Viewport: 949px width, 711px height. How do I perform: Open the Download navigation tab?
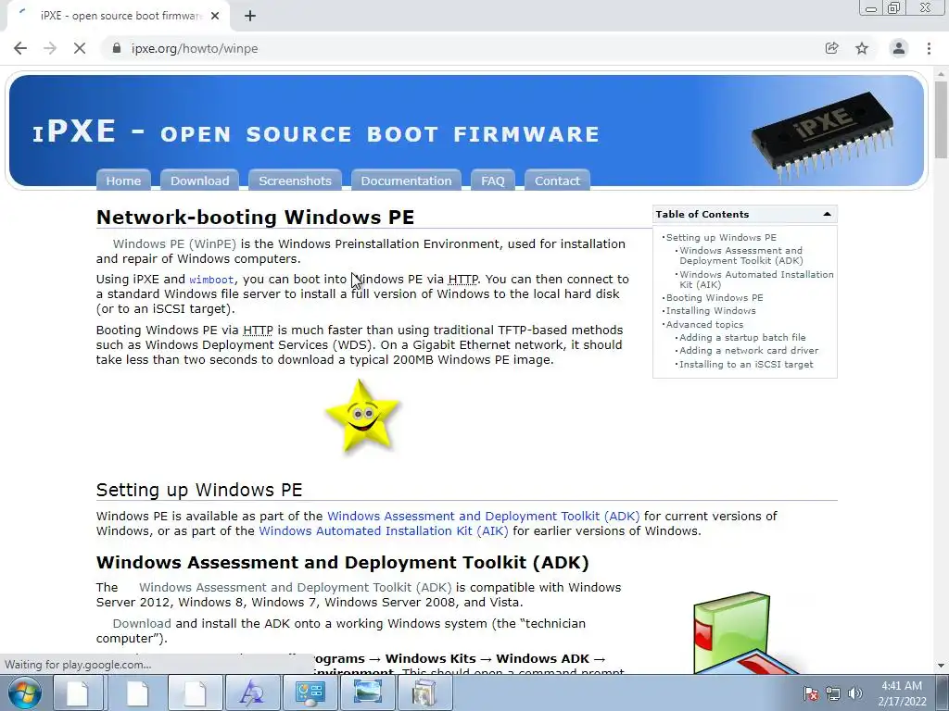200,181
